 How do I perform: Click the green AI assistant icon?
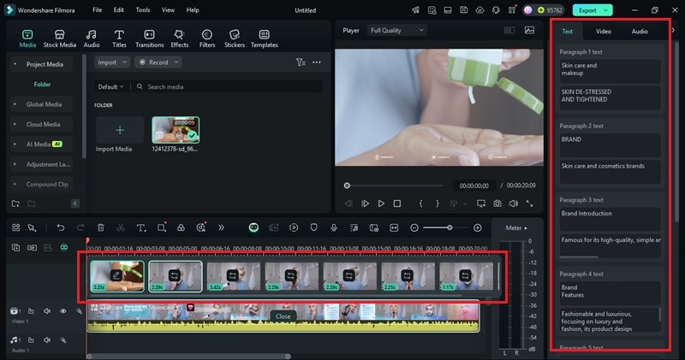click(x=253, y=227)
